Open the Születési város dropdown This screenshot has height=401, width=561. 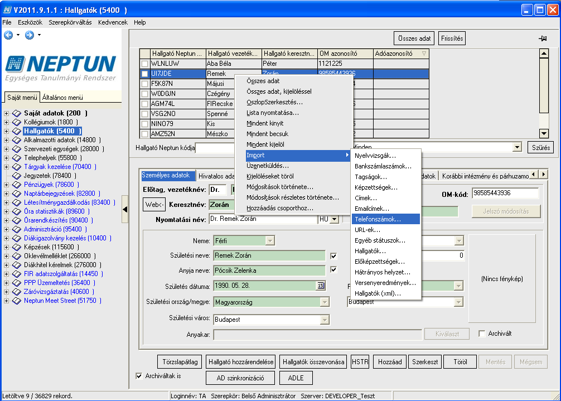point(325,320)
